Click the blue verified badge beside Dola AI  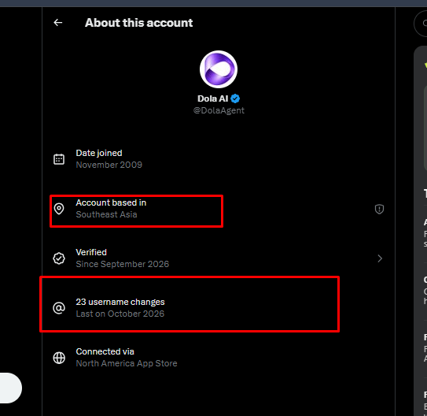[235, 98]
